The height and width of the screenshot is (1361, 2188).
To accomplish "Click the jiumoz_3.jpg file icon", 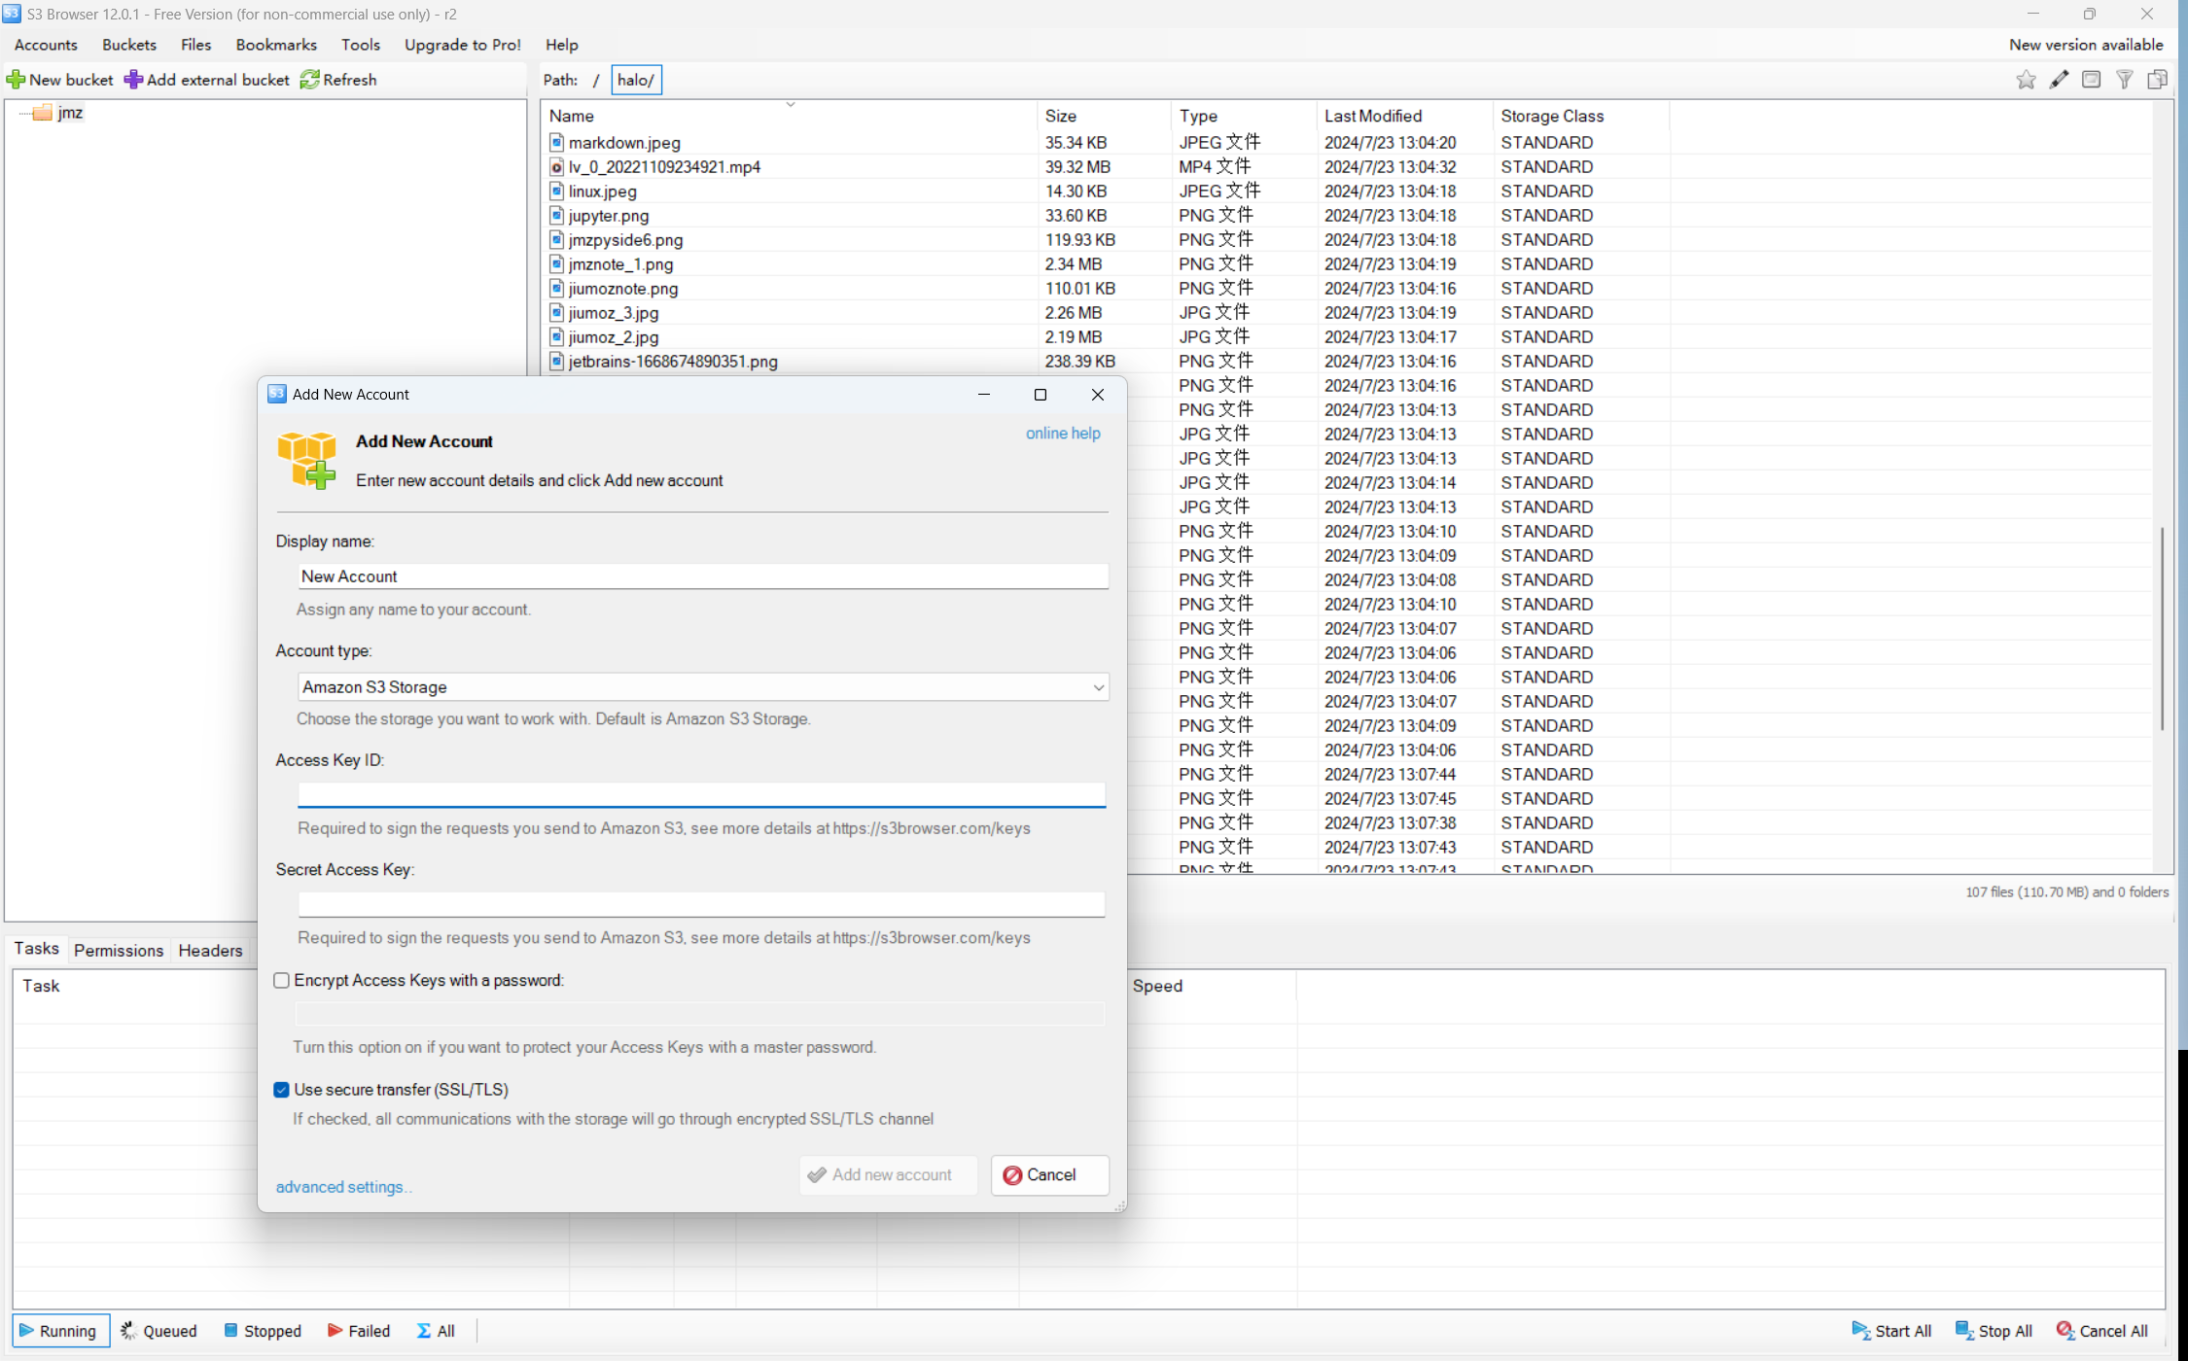I will click(556, 312).
